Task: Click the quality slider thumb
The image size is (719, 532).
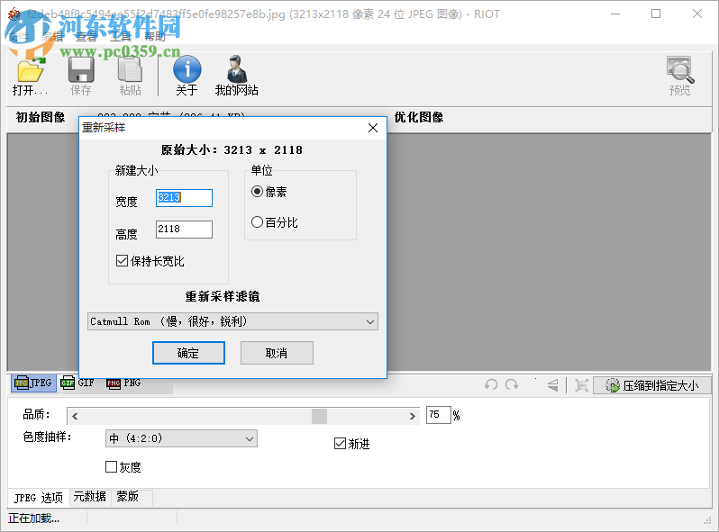Action: [319, 416]
